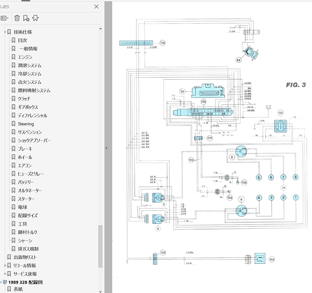Screen dimensions: 312x293
Task: Open the 一般情報 bookmark
Action: [x=28, y=49]
